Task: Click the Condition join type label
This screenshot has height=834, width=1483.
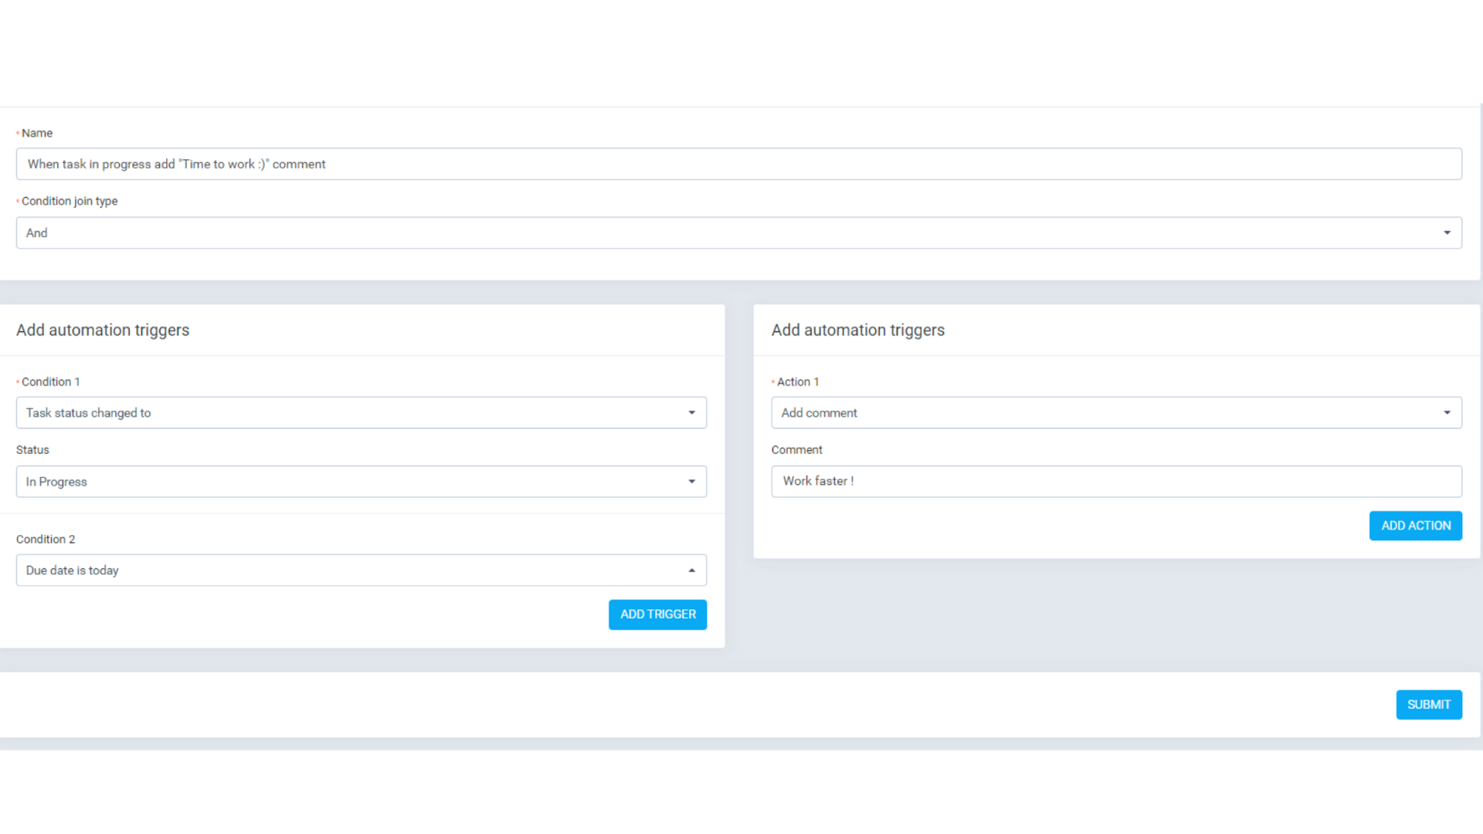Action: pos(70,201)
